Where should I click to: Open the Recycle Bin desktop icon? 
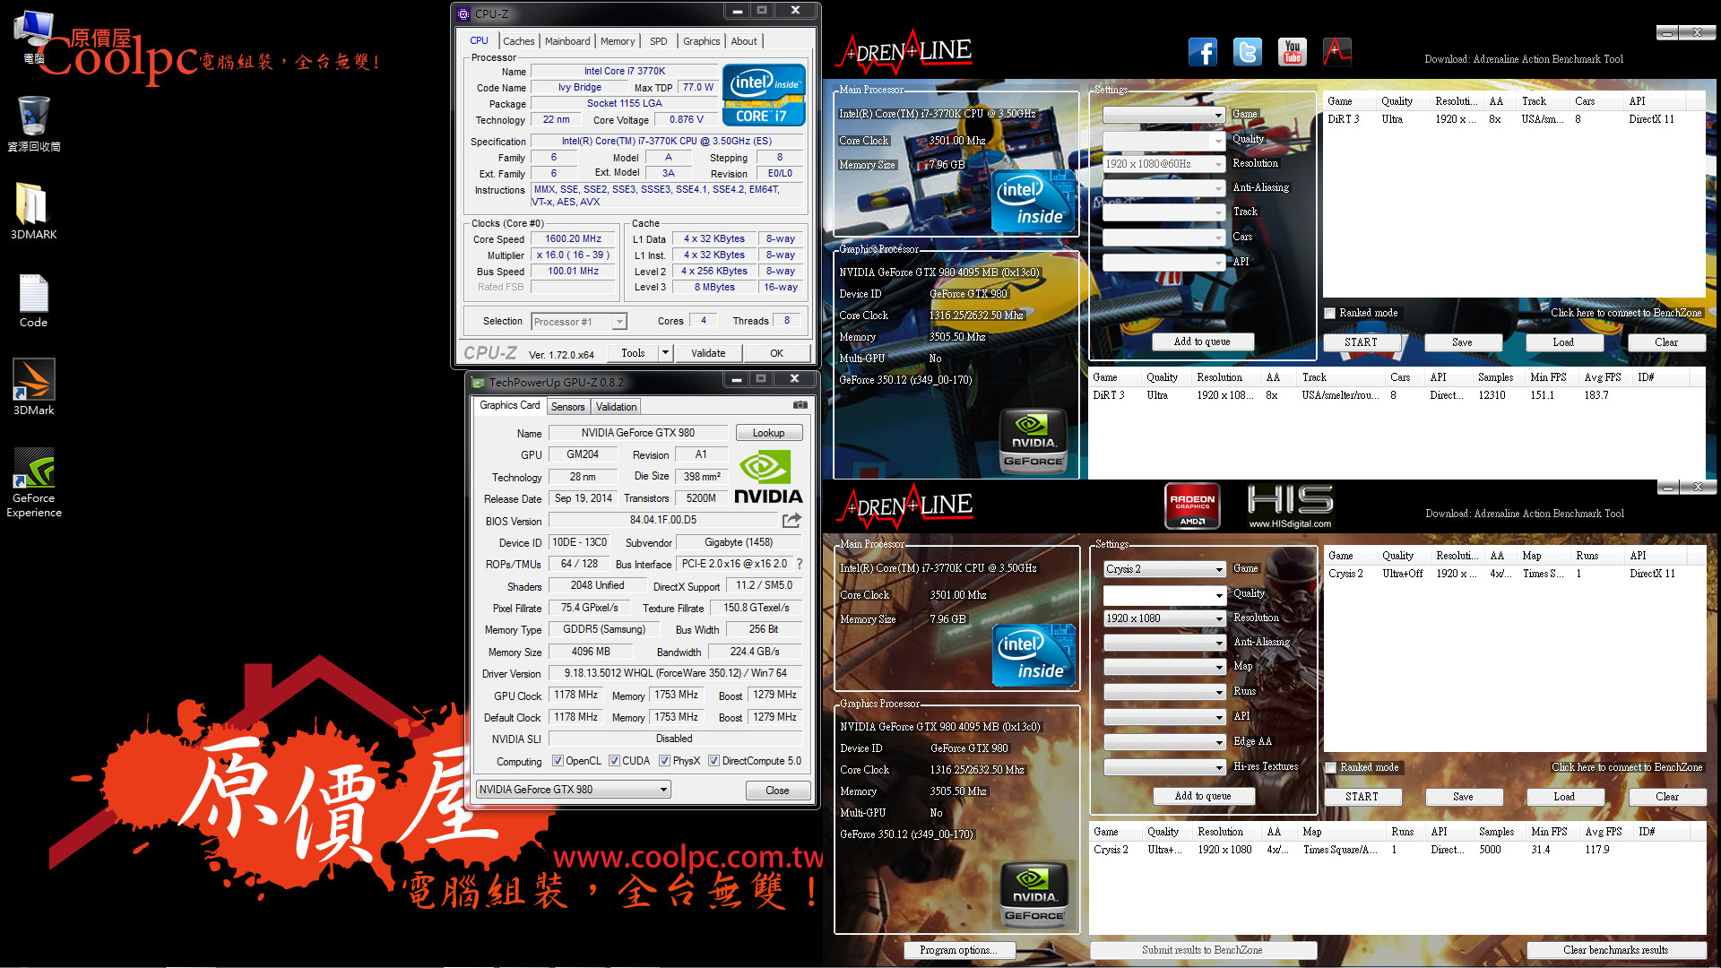point(33,124)
